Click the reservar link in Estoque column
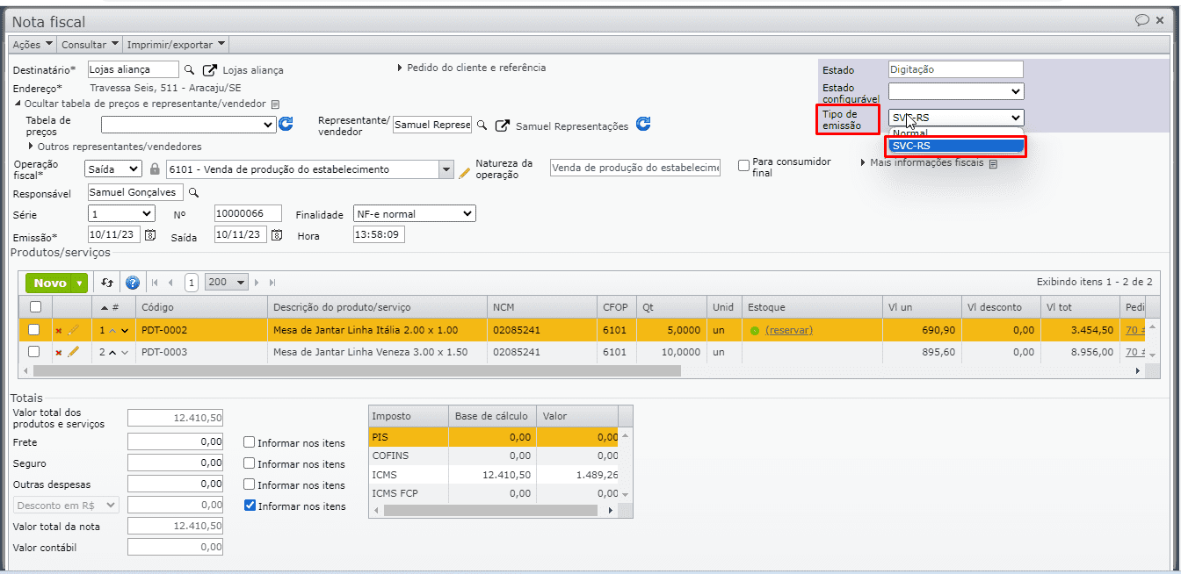 788,330
